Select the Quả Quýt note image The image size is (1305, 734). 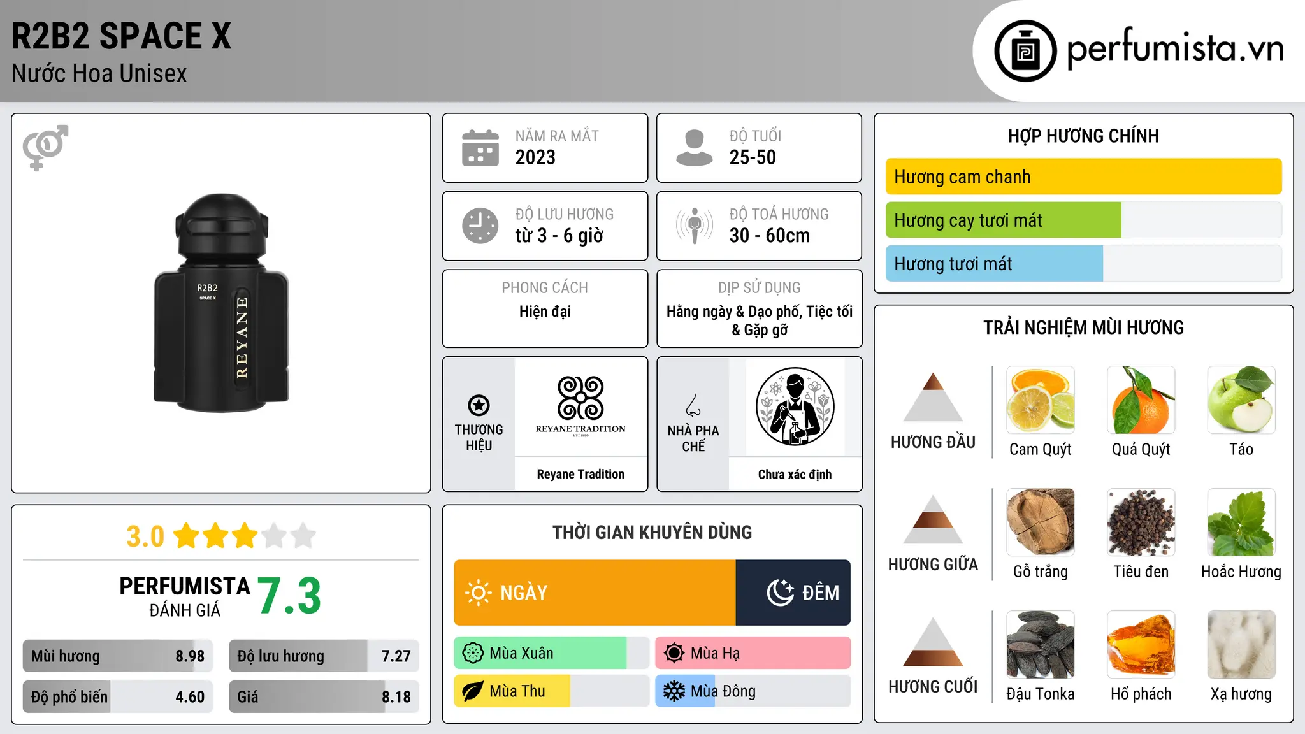point(1141,400)
